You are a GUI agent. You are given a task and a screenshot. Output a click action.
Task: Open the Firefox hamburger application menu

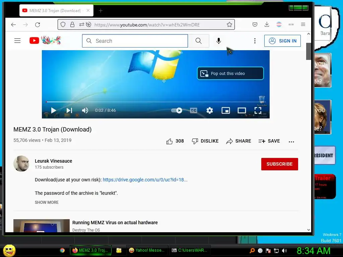[303, 24]
